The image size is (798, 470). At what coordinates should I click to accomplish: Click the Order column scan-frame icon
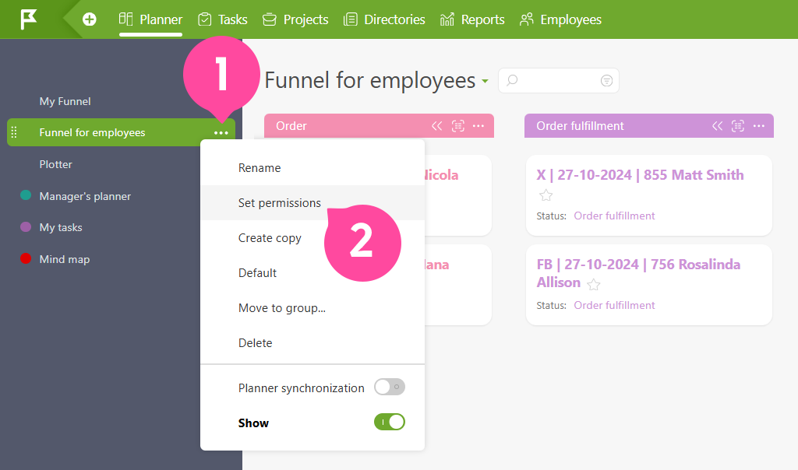coord(458,126)
